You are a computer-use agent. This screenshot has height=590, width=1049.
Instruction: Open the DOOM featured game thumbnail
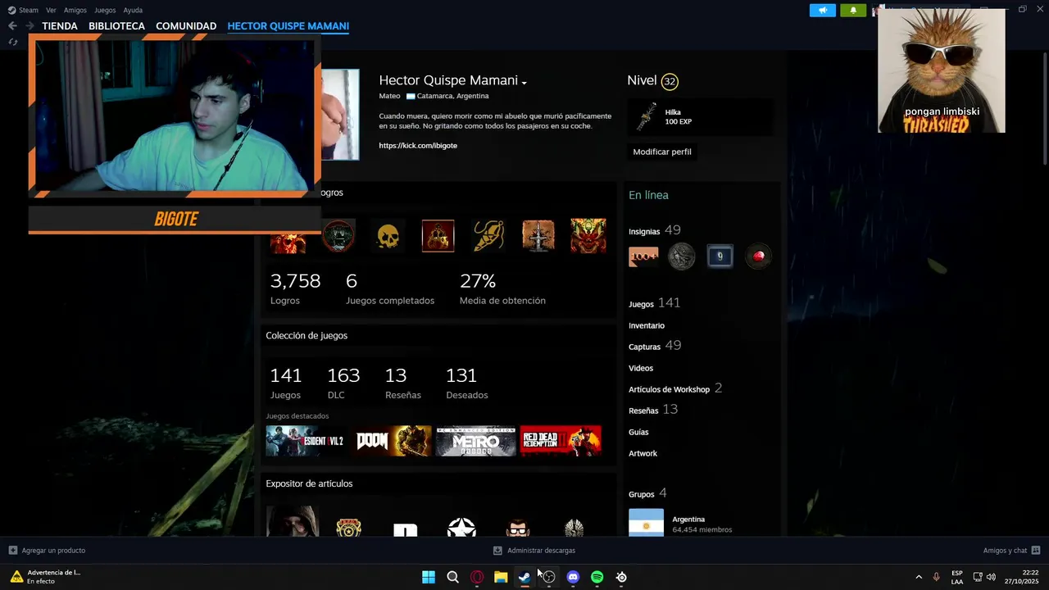point(392,441)
